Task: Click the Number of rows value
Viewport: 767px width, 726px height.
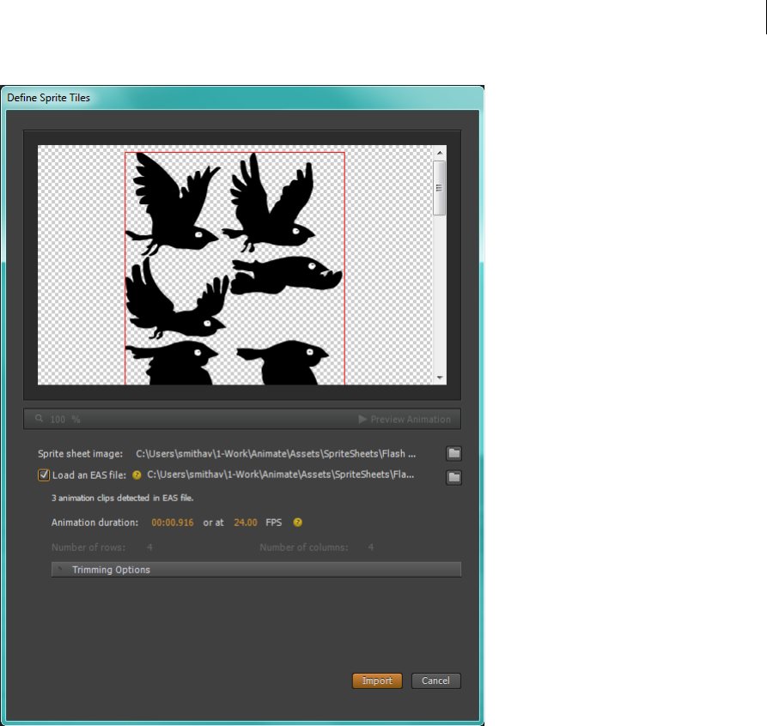Action: click(x=149, y=547)
